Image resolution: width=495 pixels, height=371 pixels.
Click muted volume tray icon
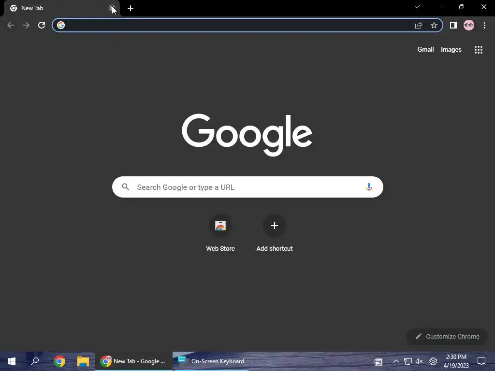coord(419,361)
